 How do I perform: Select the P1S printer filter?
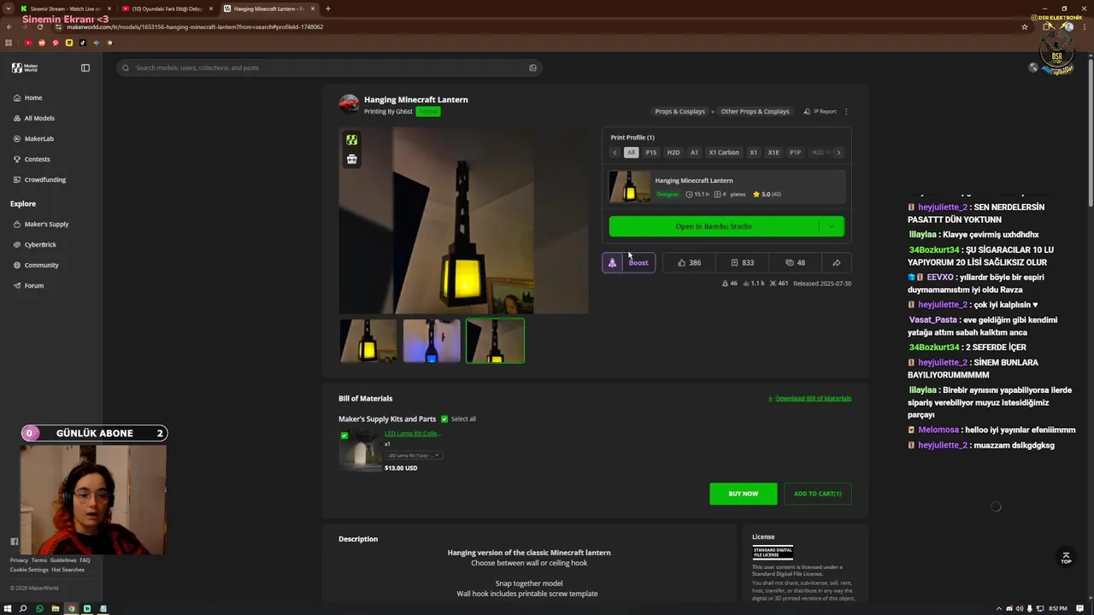650,152
